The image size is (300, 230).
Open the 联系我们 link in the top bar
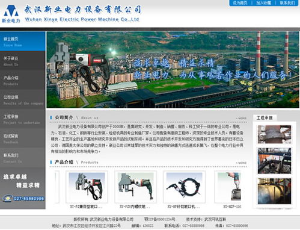(287, 3)
